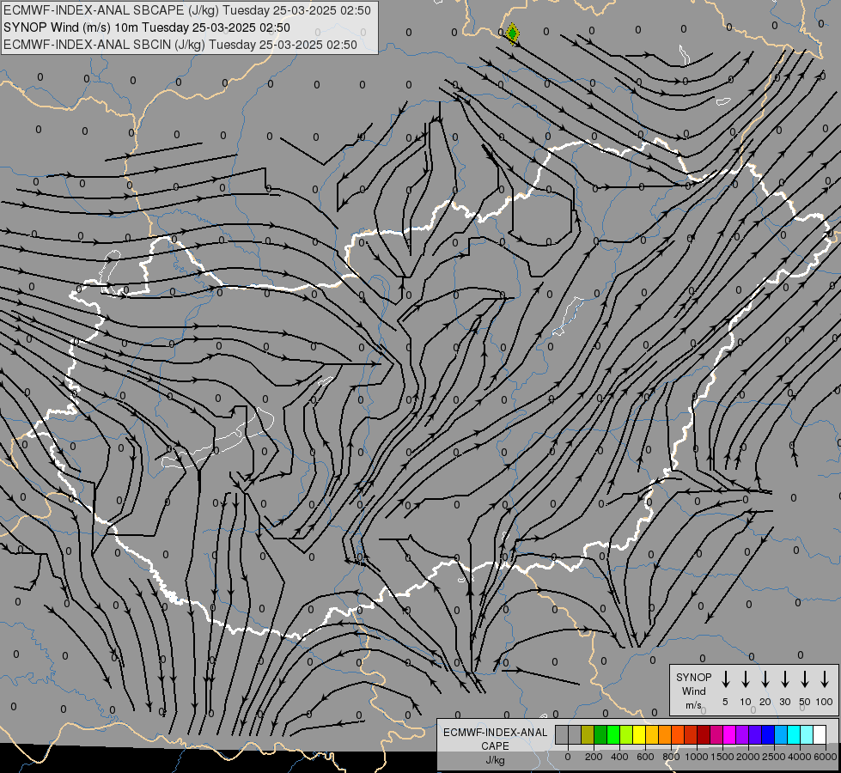The height and width of the screenshot is (773, 841).
Task: Click the purple violet legend swatch
Action: (741, 734)
